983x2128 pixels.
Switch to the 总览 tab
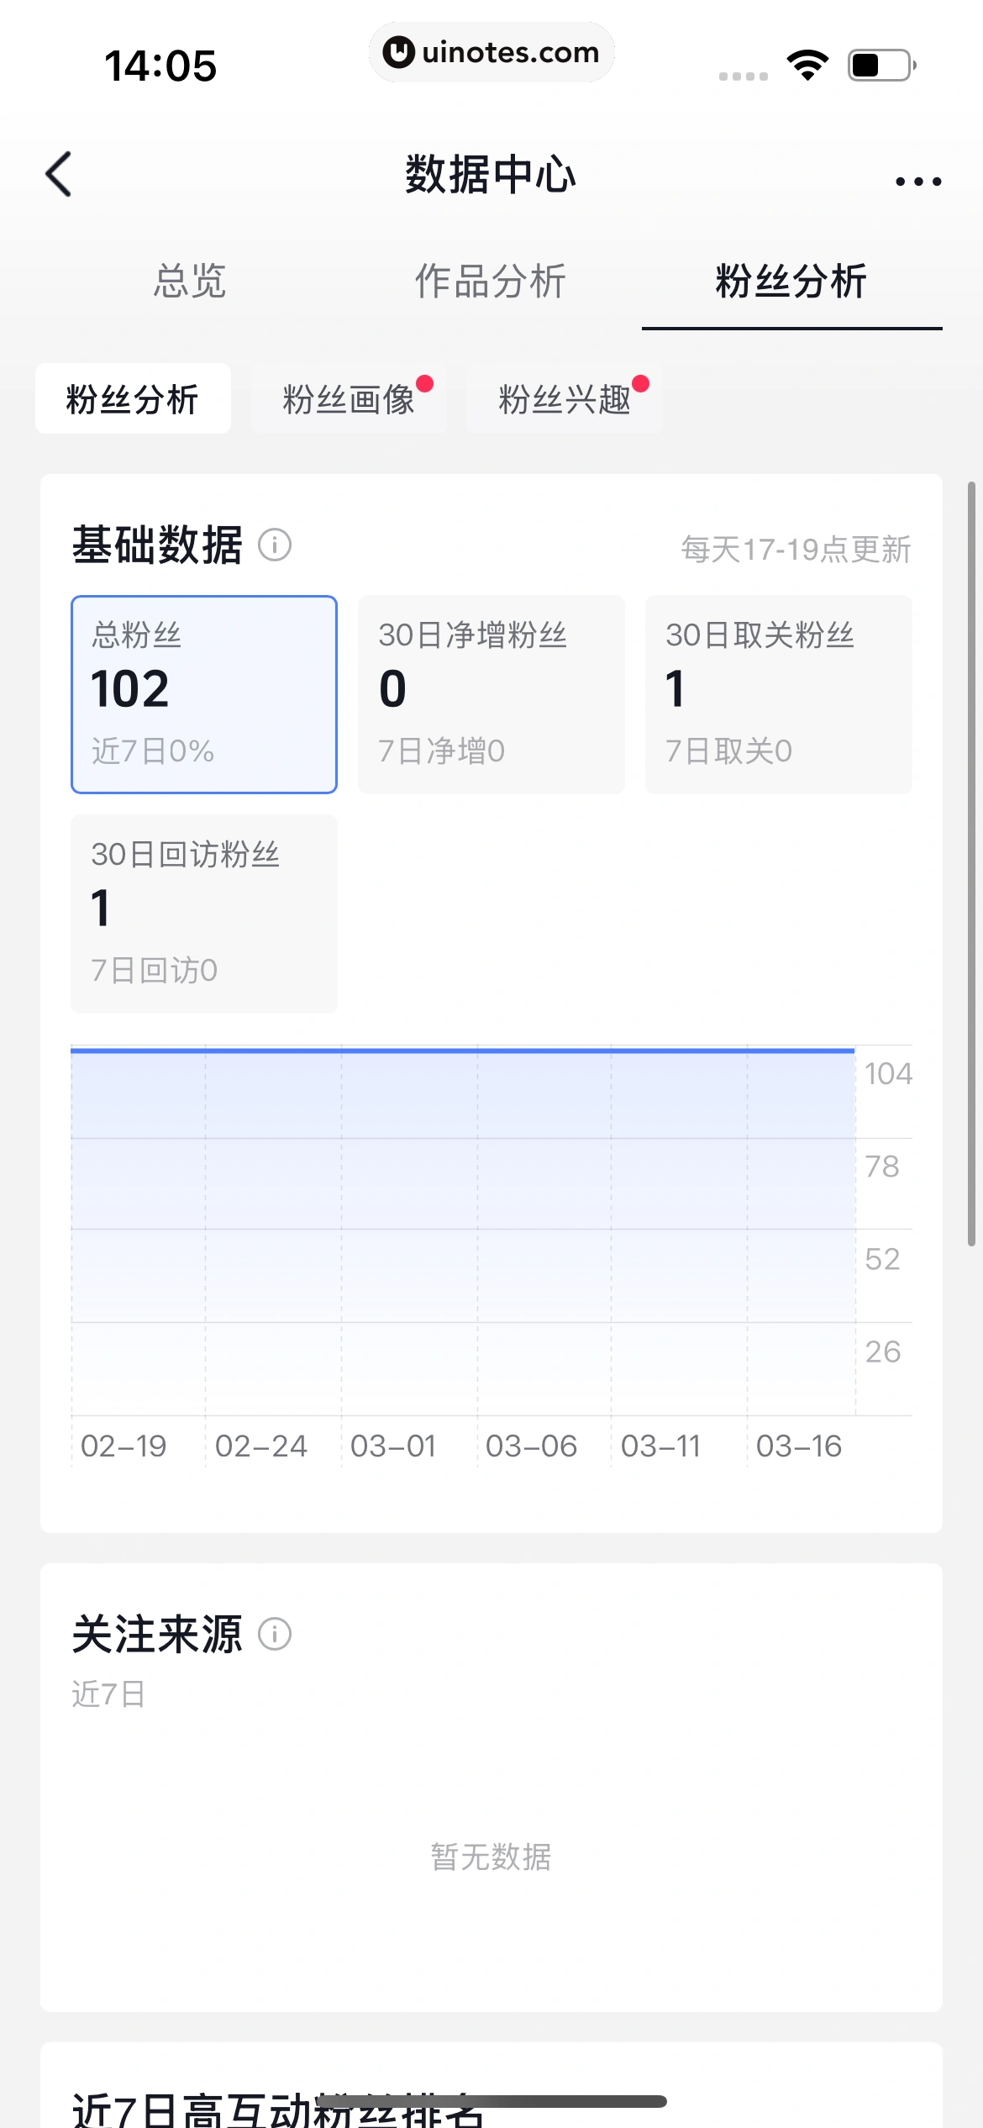click(190, 281)
